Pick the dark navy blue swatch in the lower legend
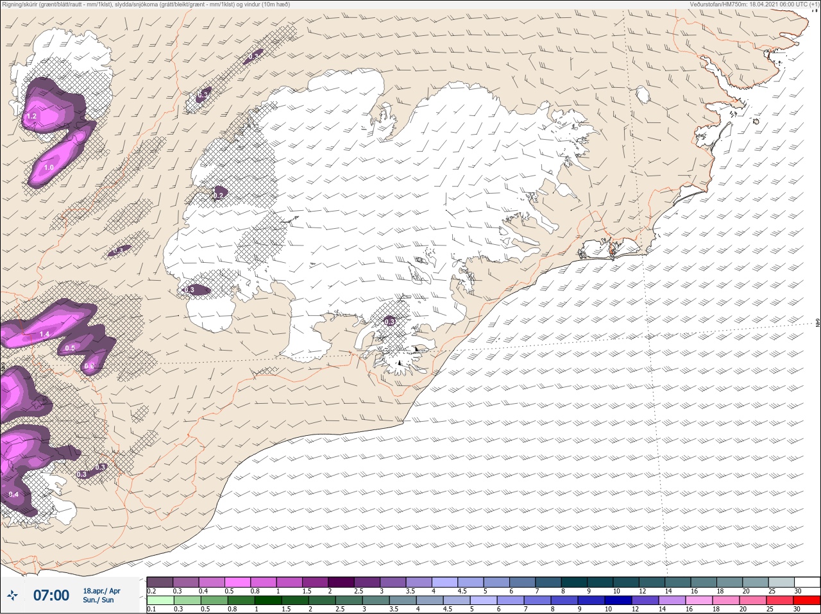Screen dimensions: 821x614 tap(618, 601)
